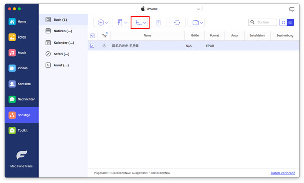Open Kontakte in the sidebar
The height and width of the screenshot is (183, 304).
pos(21,84)
